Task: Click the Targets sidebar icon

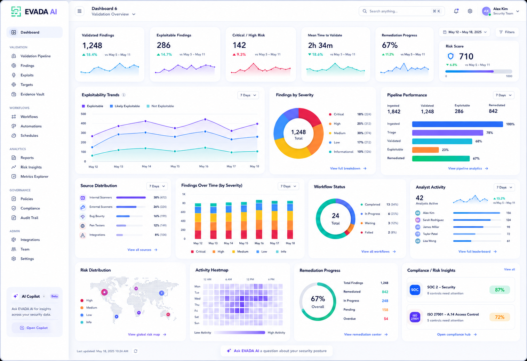Action: click(x=14, y=85)
